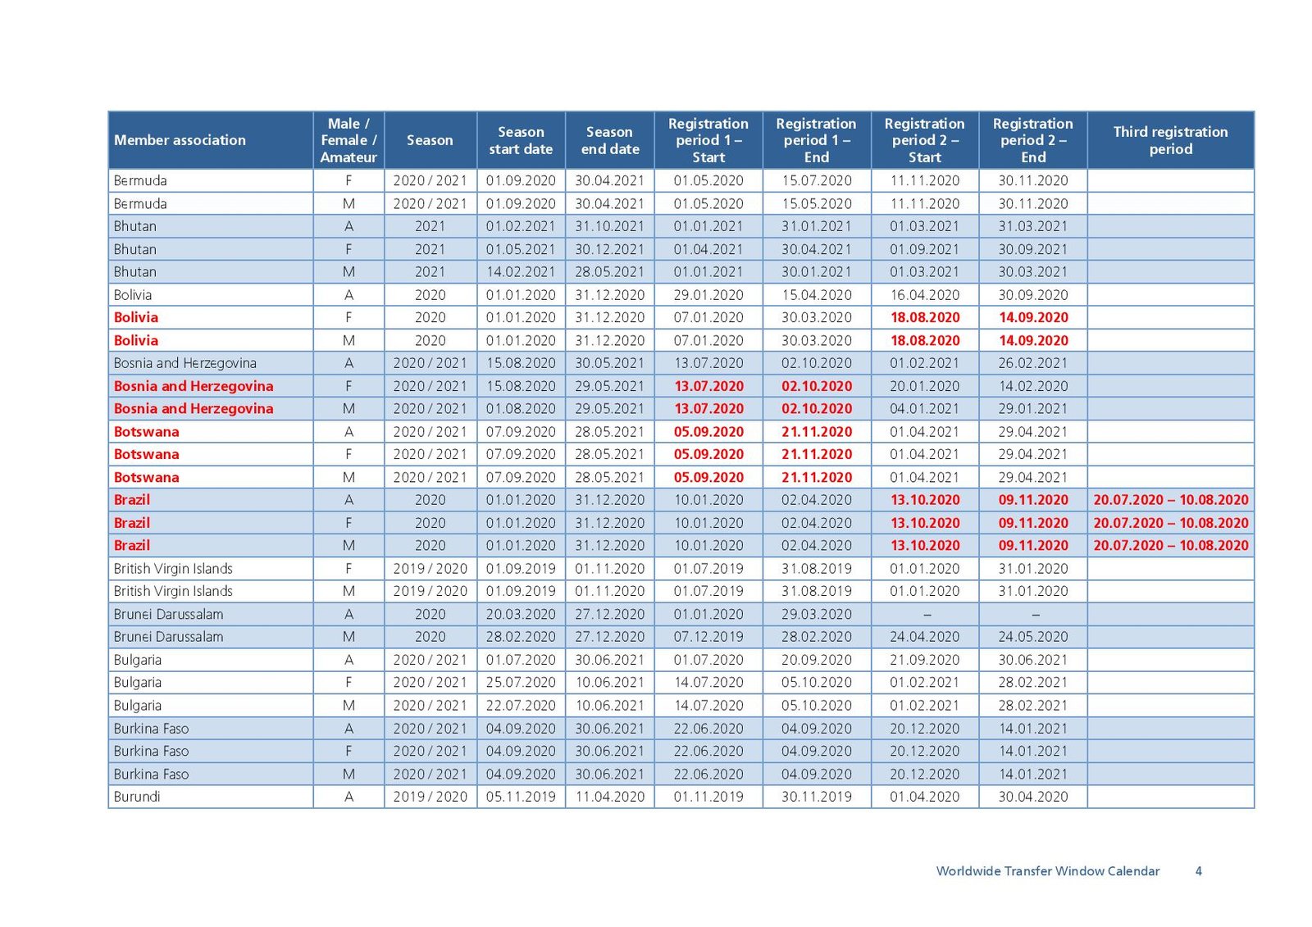Click the 'Third registration period' header
The image size is (1312, 927).
click(1170, 140)
